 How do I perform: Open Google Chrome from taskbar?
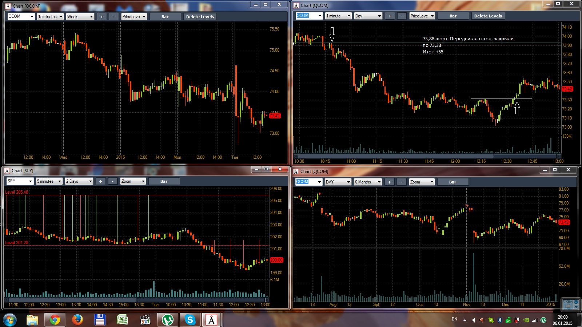[x=55, y=320]
